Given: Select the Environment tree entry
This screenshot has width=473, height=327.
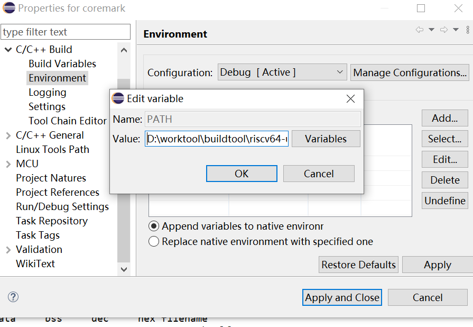Looking at the screenshot, I should point(57,78).
